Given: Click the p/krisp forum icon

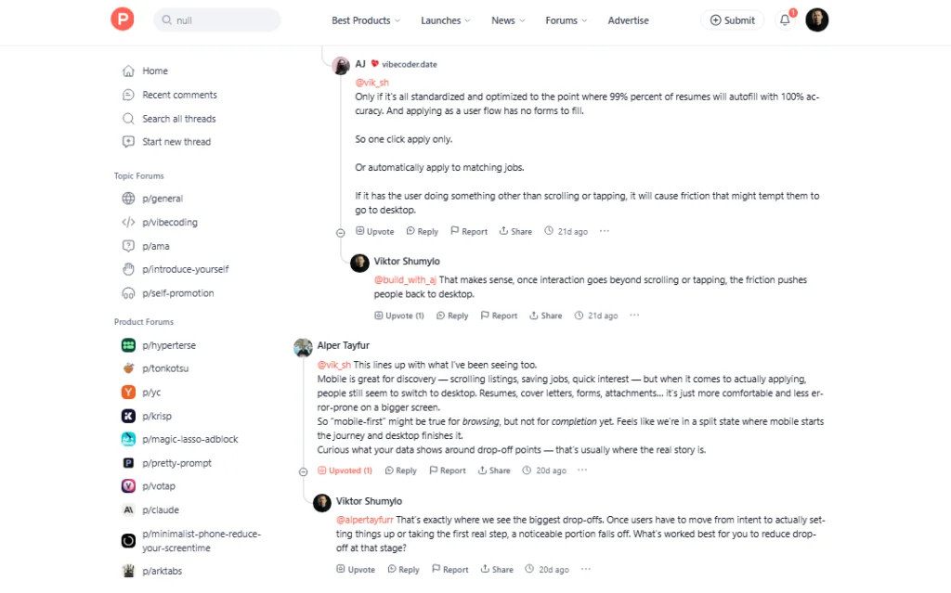Looking at the screenshot, I should pos(127,415).
